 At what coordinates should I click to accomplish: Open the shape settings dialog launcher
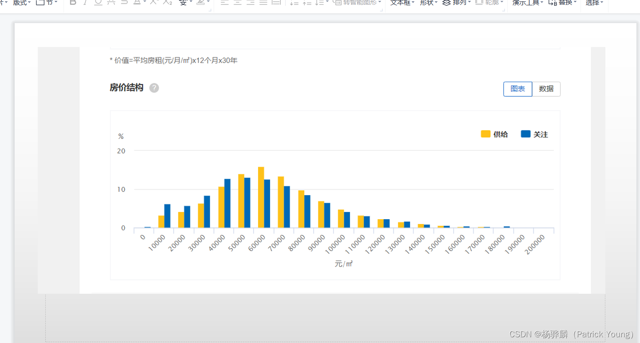pos(504,10)
